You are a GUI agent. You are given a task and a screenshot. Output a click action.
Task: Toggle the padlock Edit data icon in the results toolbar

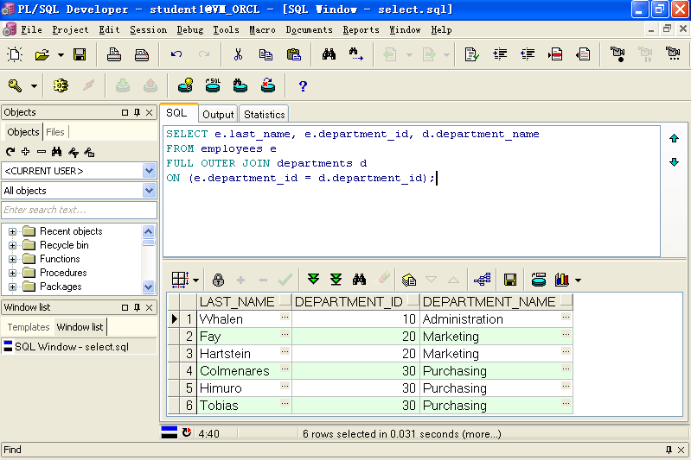218,280
